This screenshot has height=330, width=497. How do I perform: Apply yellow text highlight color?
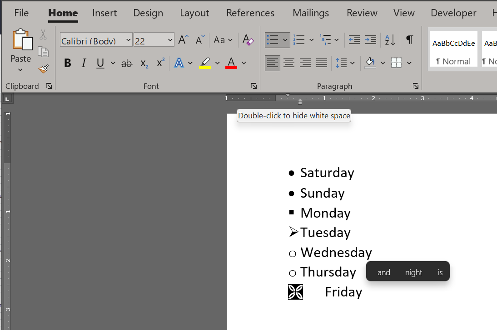click(x=205, y=63)
